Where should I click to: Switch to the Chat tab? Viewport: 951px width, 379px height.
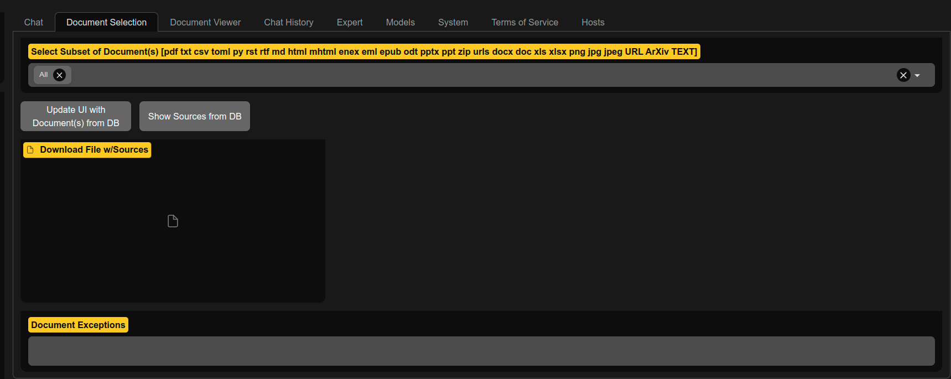34,23
